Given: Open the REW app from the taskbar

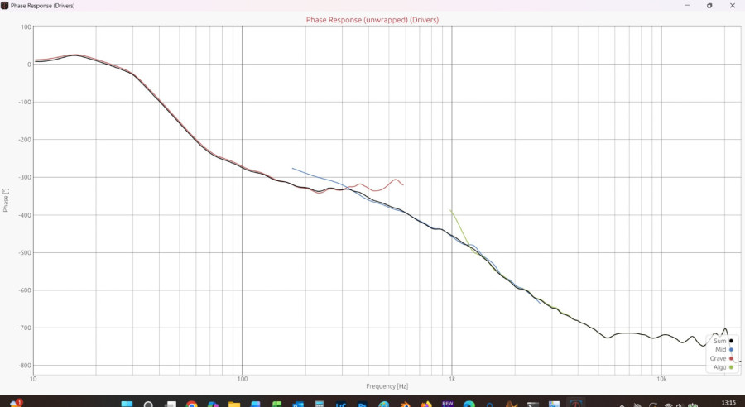Looking at the screenshot, I should pyautogui.click(x=448, y=403).
